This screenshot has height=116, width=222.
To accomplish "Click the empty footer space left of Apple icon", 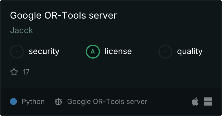I will (x=169, y=102).
